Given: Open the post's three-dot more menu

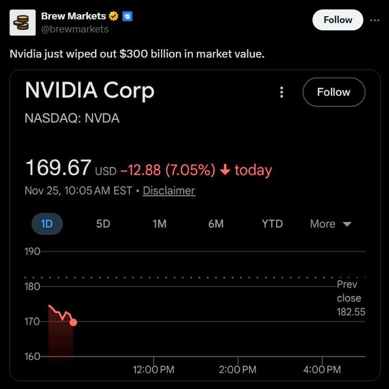Looking at the screenshot, I should pyautogui.click(x=374, y=20).
